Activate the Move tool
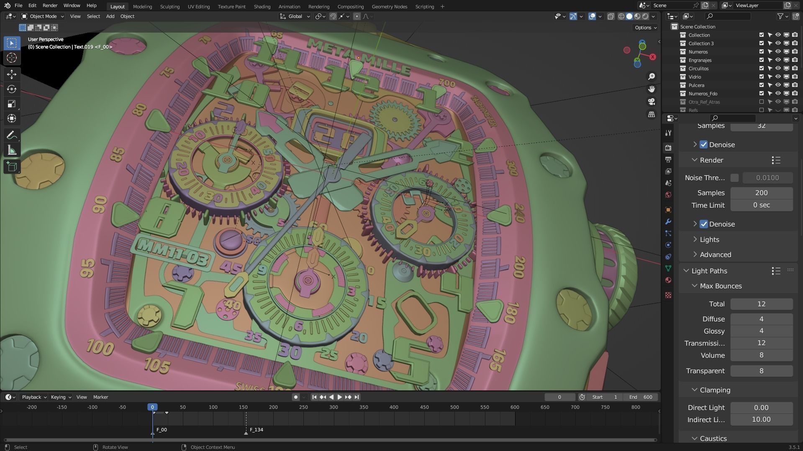This screenshot has height=451, width=803. (x=12, y=74)
